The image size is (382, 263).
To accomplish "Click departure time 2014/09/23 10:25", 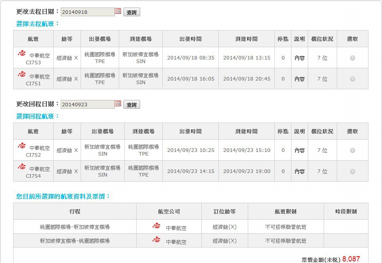I will 191,150.
